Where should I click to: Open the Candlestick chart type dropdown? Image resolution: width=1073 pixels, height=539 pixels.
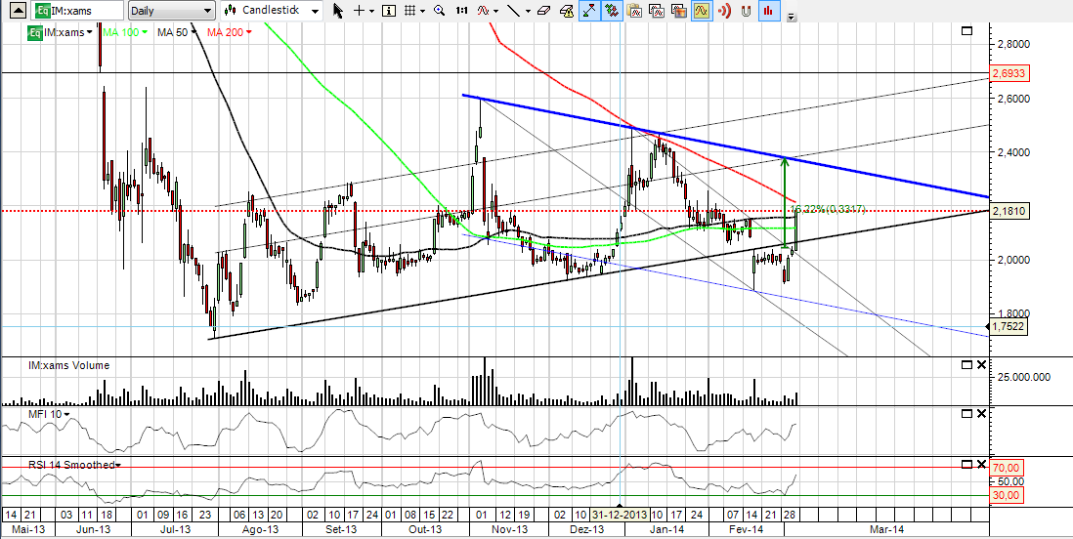(x=273, y=11)
